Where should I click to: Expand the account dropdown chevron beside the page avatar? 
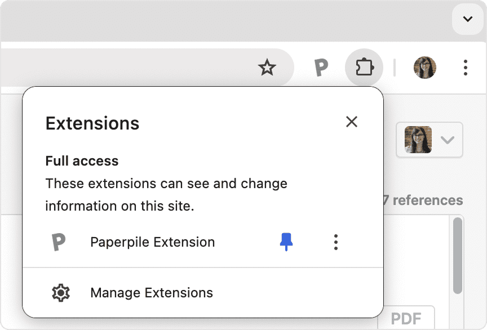447,140
